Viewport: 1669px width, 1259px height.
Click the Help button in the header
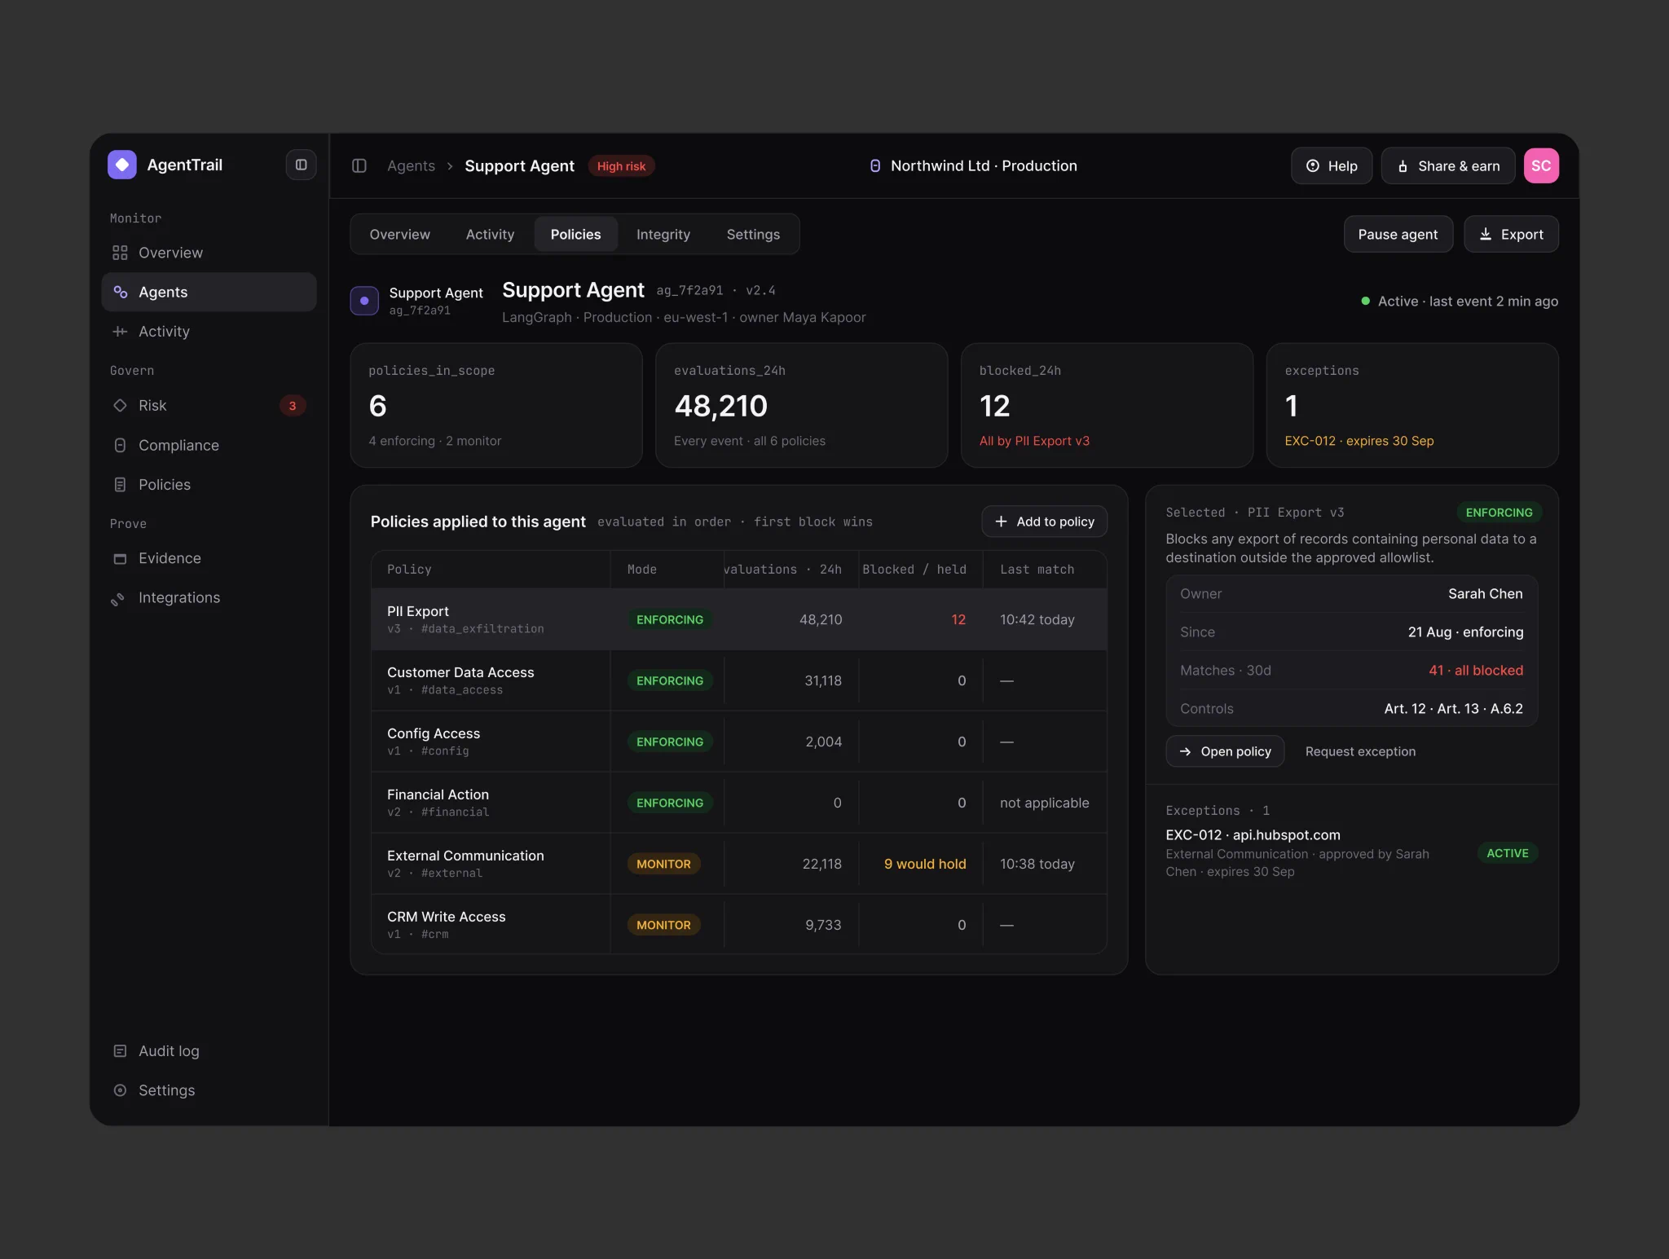pyautogui.click(x=1332, y=165)
